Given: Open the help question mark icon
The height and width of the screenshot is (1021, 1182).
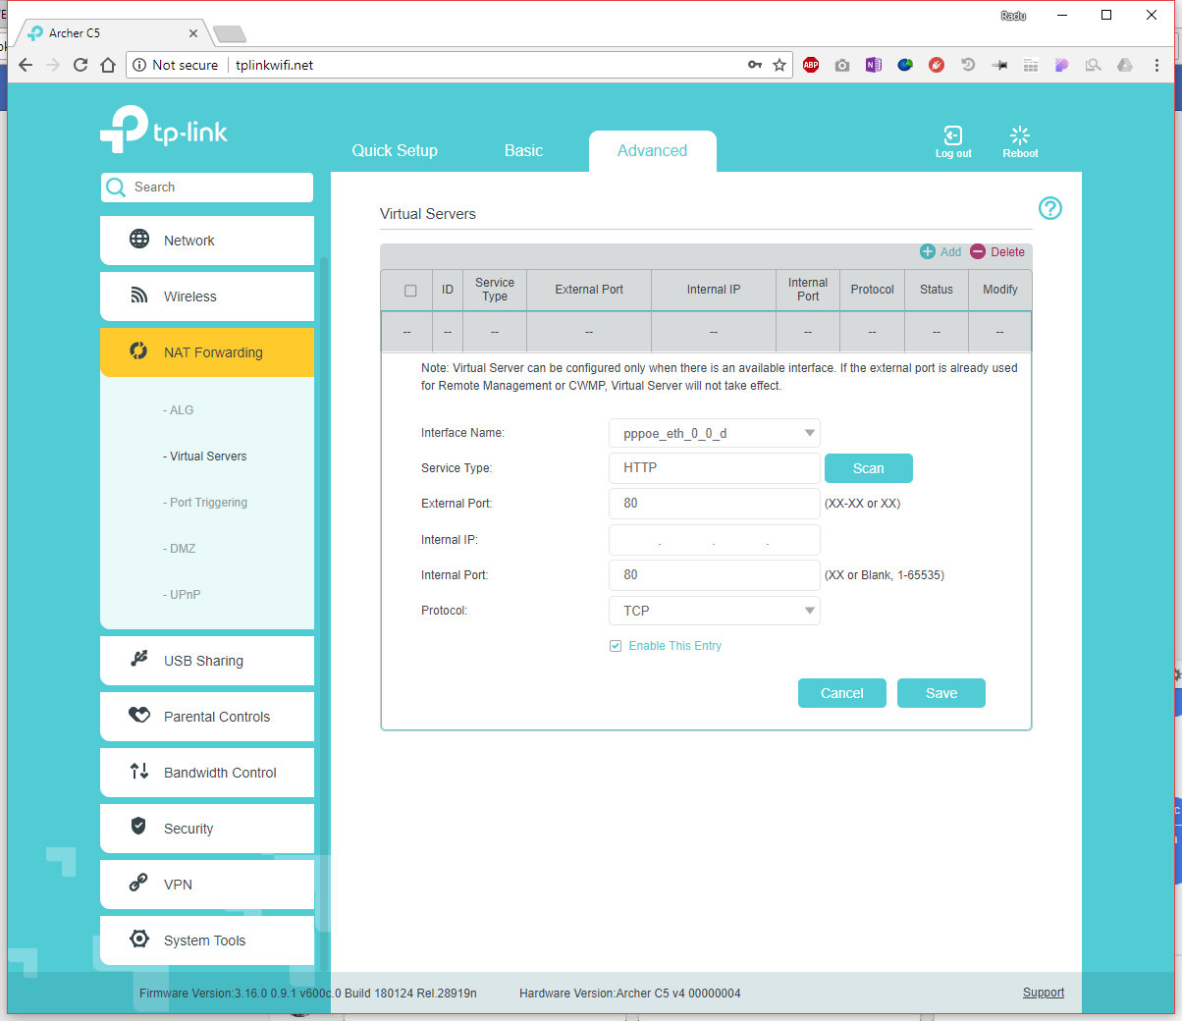Looking at the screenshot, I should [x=1049, y=208].
